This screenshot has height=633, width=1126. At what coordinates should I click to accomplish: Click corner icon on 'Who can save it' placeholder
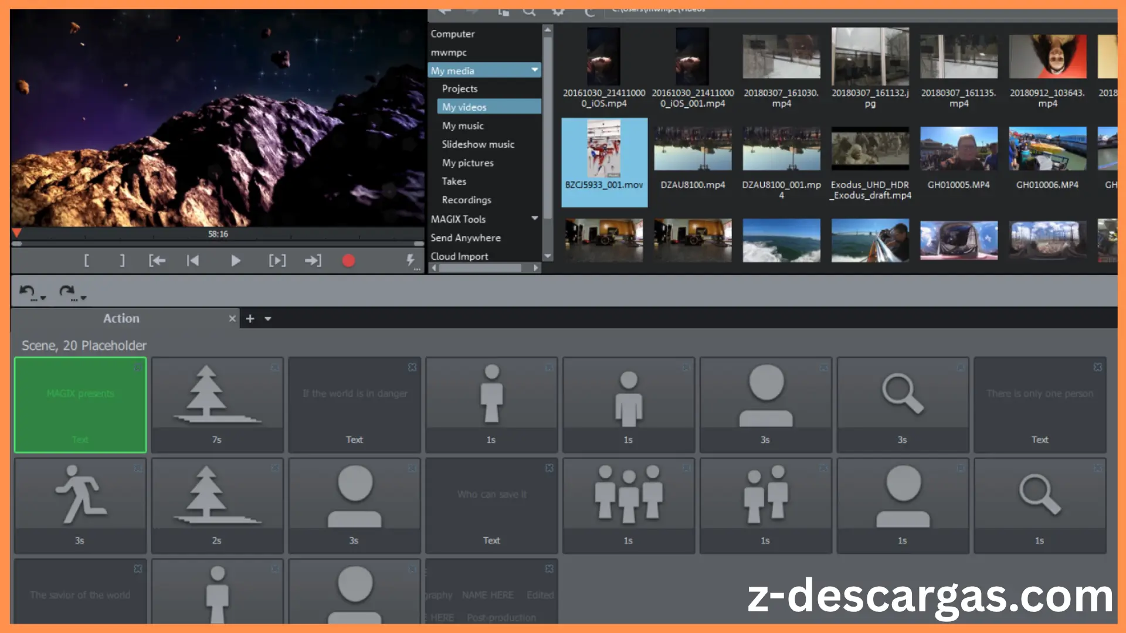click(x=549, y=468)
